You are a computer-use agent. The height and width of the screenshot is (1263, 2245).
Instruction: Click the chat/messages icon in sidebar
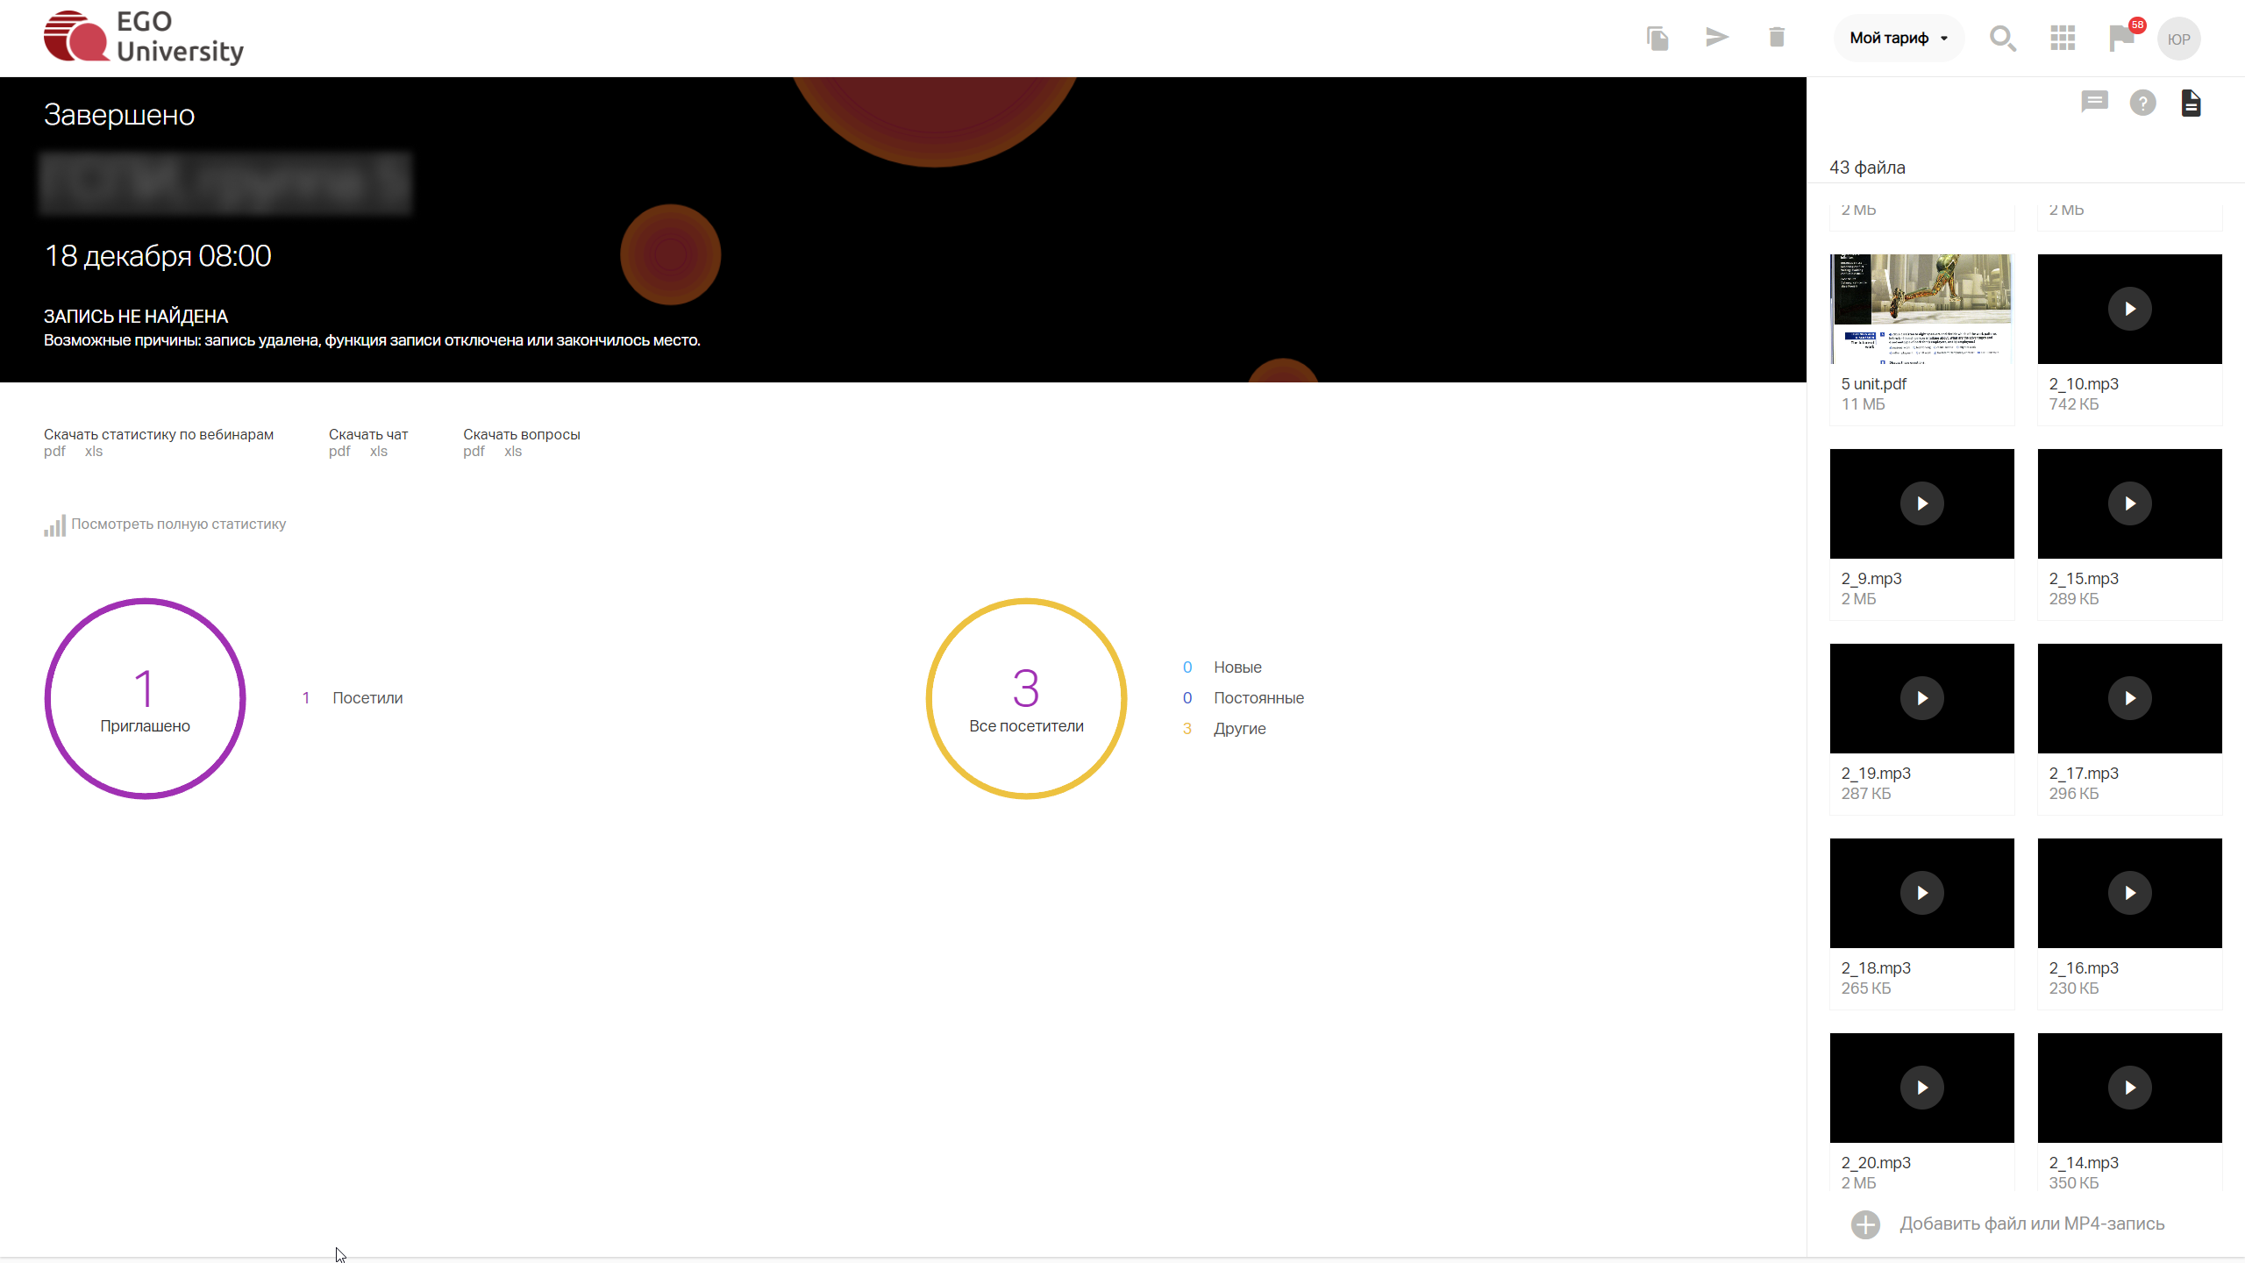pos(2094,100)
